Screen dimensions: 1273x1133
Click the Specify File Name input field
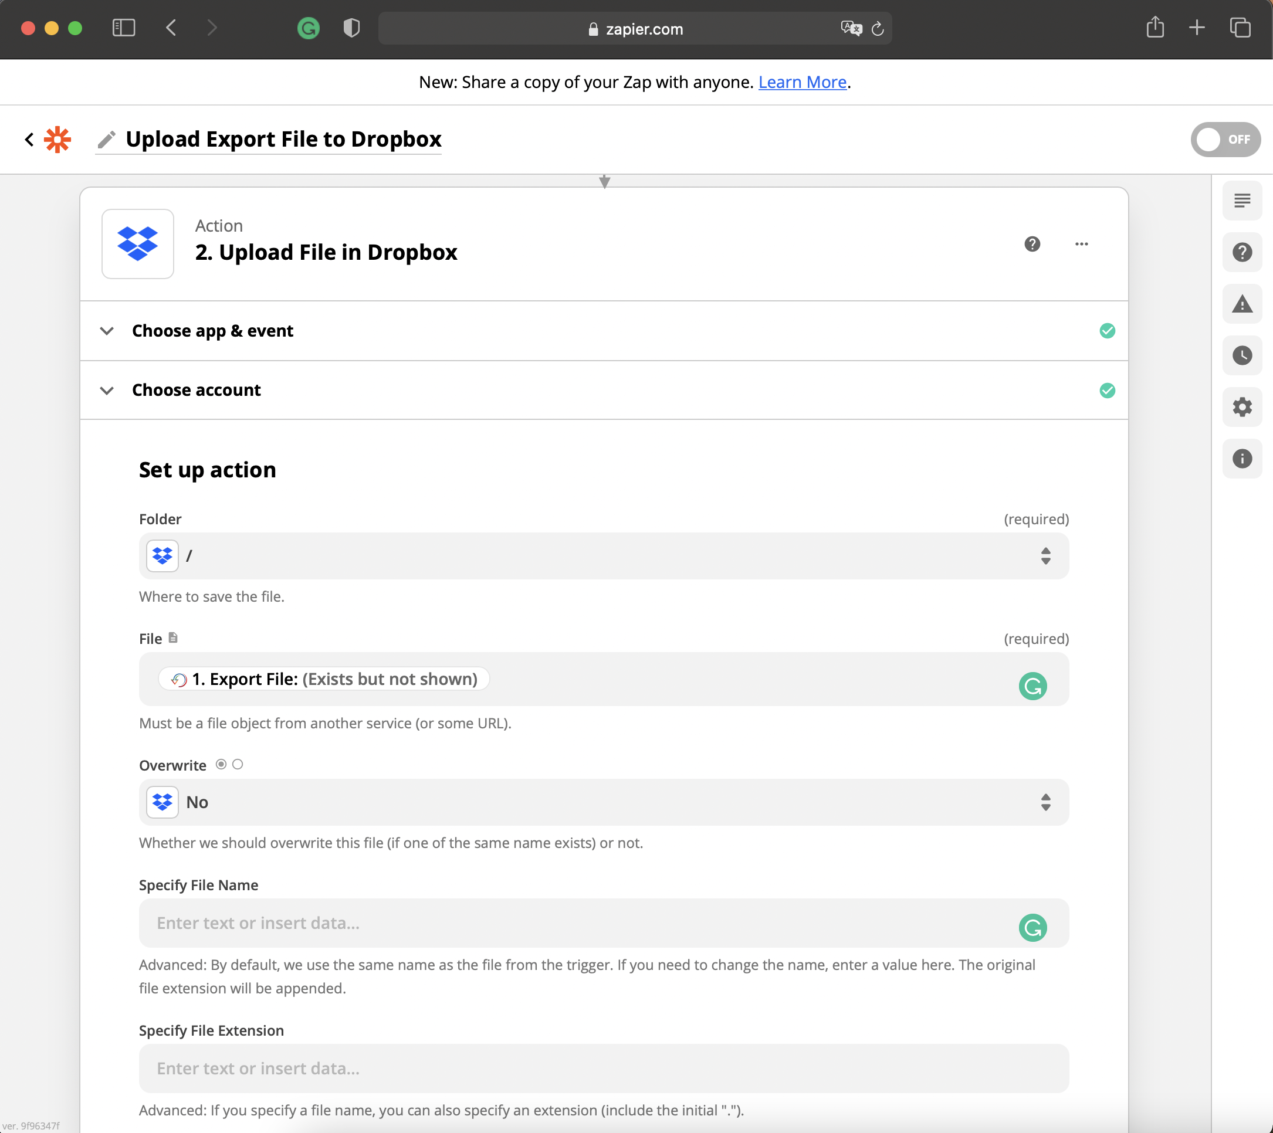point(579,923)
